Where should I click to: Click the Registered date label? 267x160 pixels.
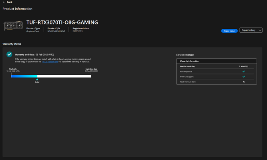pyautogui.click(x=81, y=28)
